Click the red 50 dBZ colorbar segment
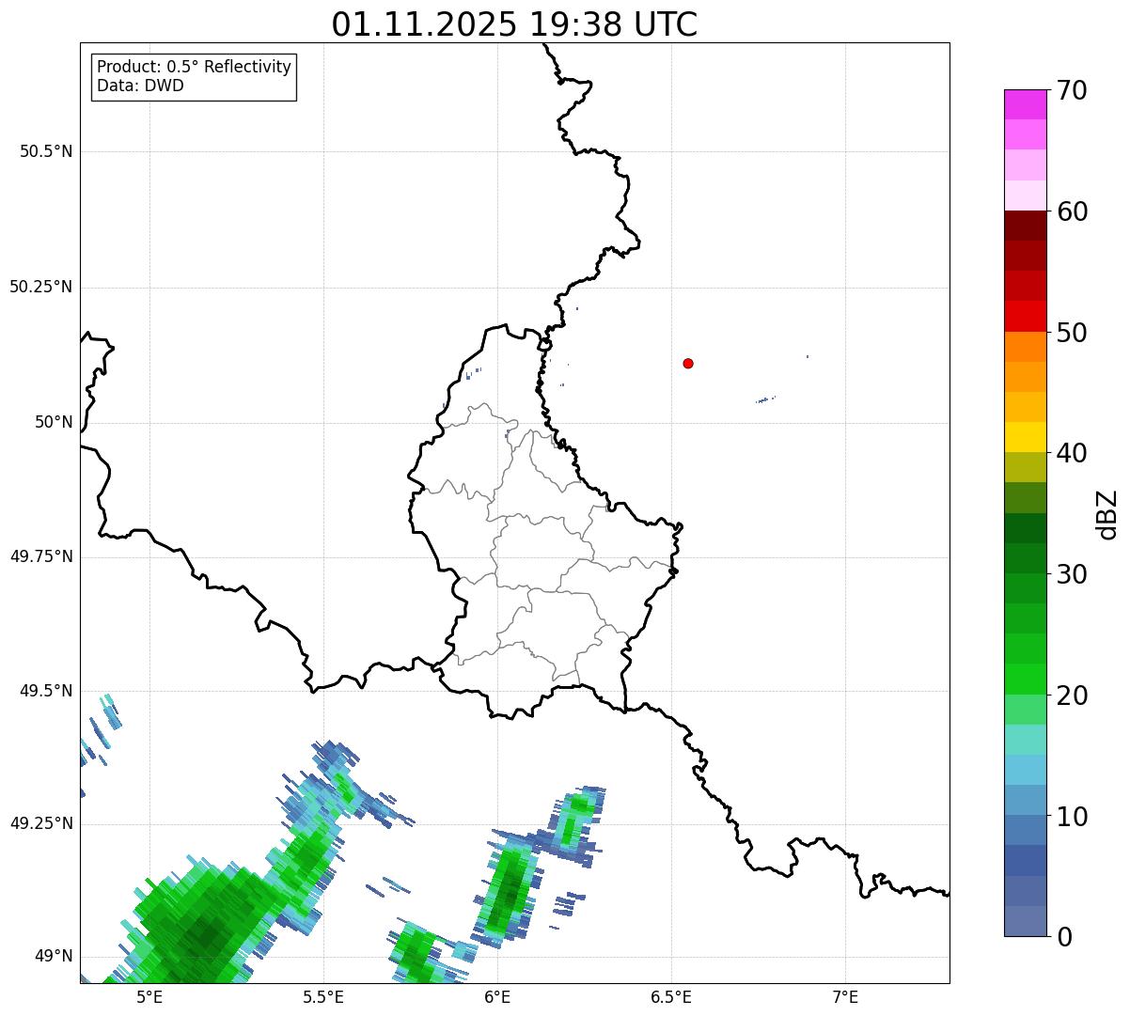This screenshot has width=1130, height=1016. (x=1026, y=316)
